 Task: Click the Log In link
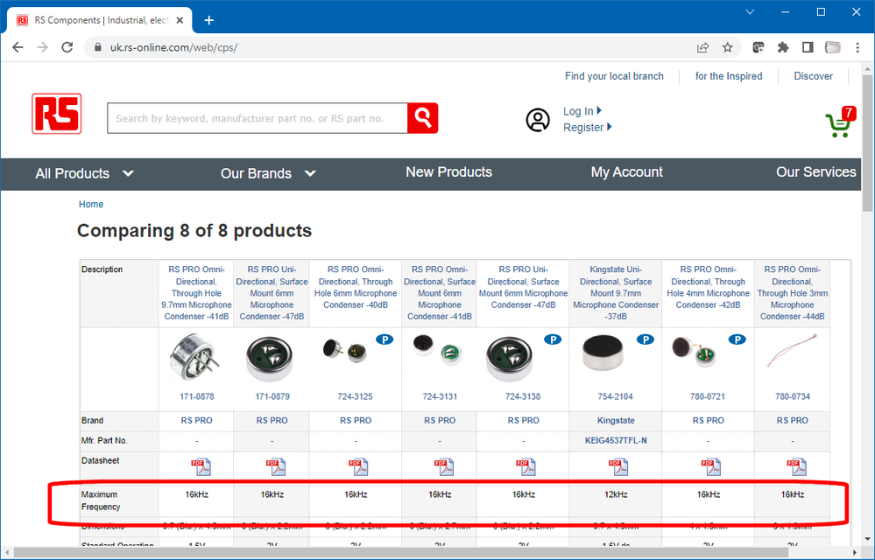(x=582, y=111)
